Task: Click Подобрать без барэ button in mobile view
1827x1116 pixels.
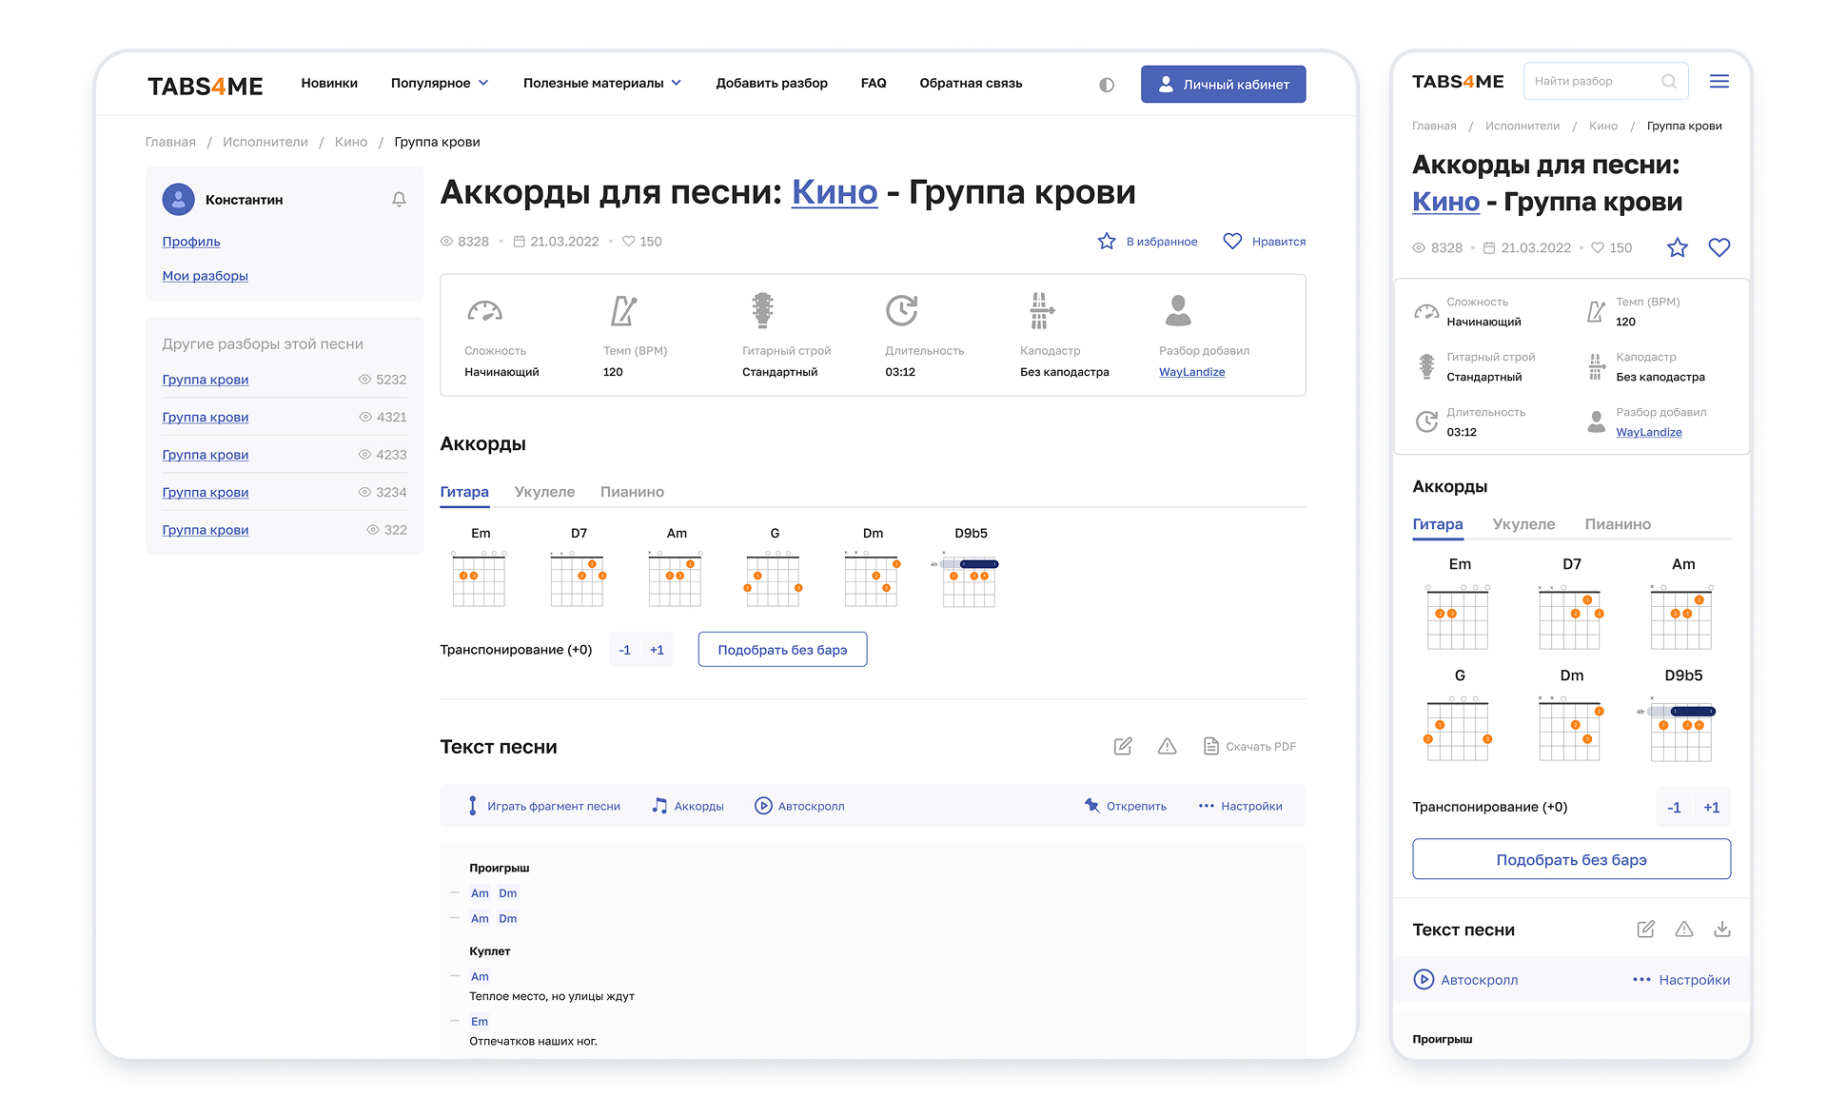Action: pos(1571,859)
